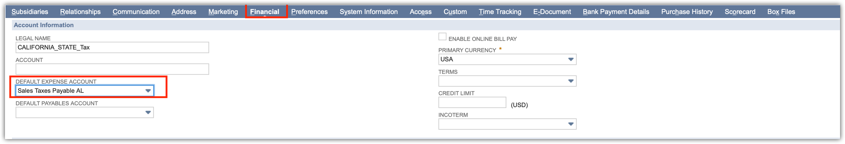Viewport: 845px width, 144px height.
Task: Open the E-Document tab
Action: pos(552,12)
